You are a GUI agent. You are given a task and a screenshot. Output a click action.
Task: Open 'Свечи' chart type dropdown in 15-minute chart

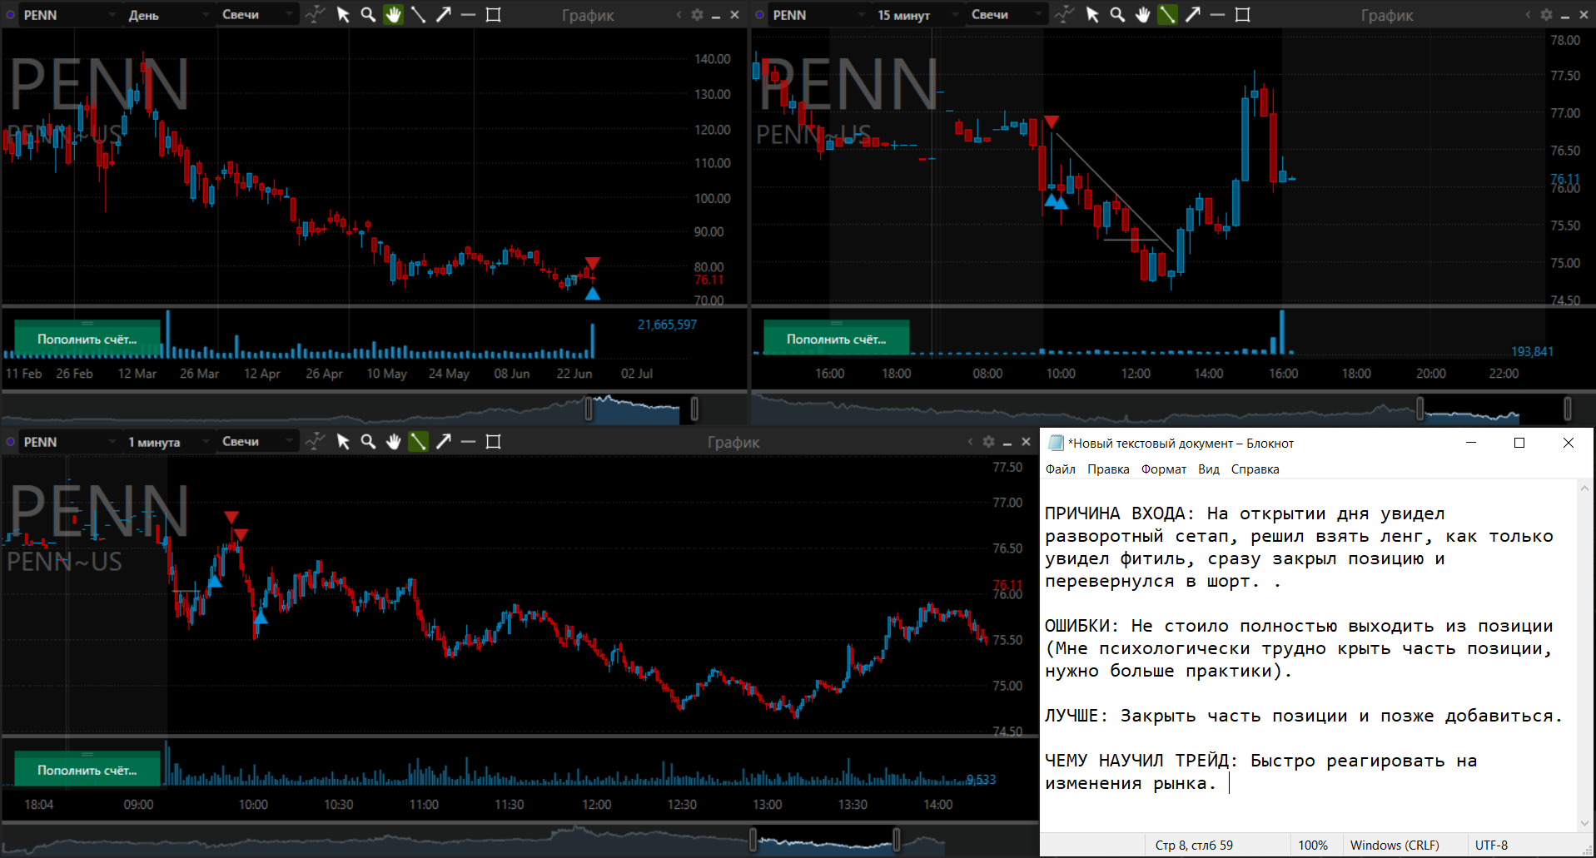pos(1007,15)
